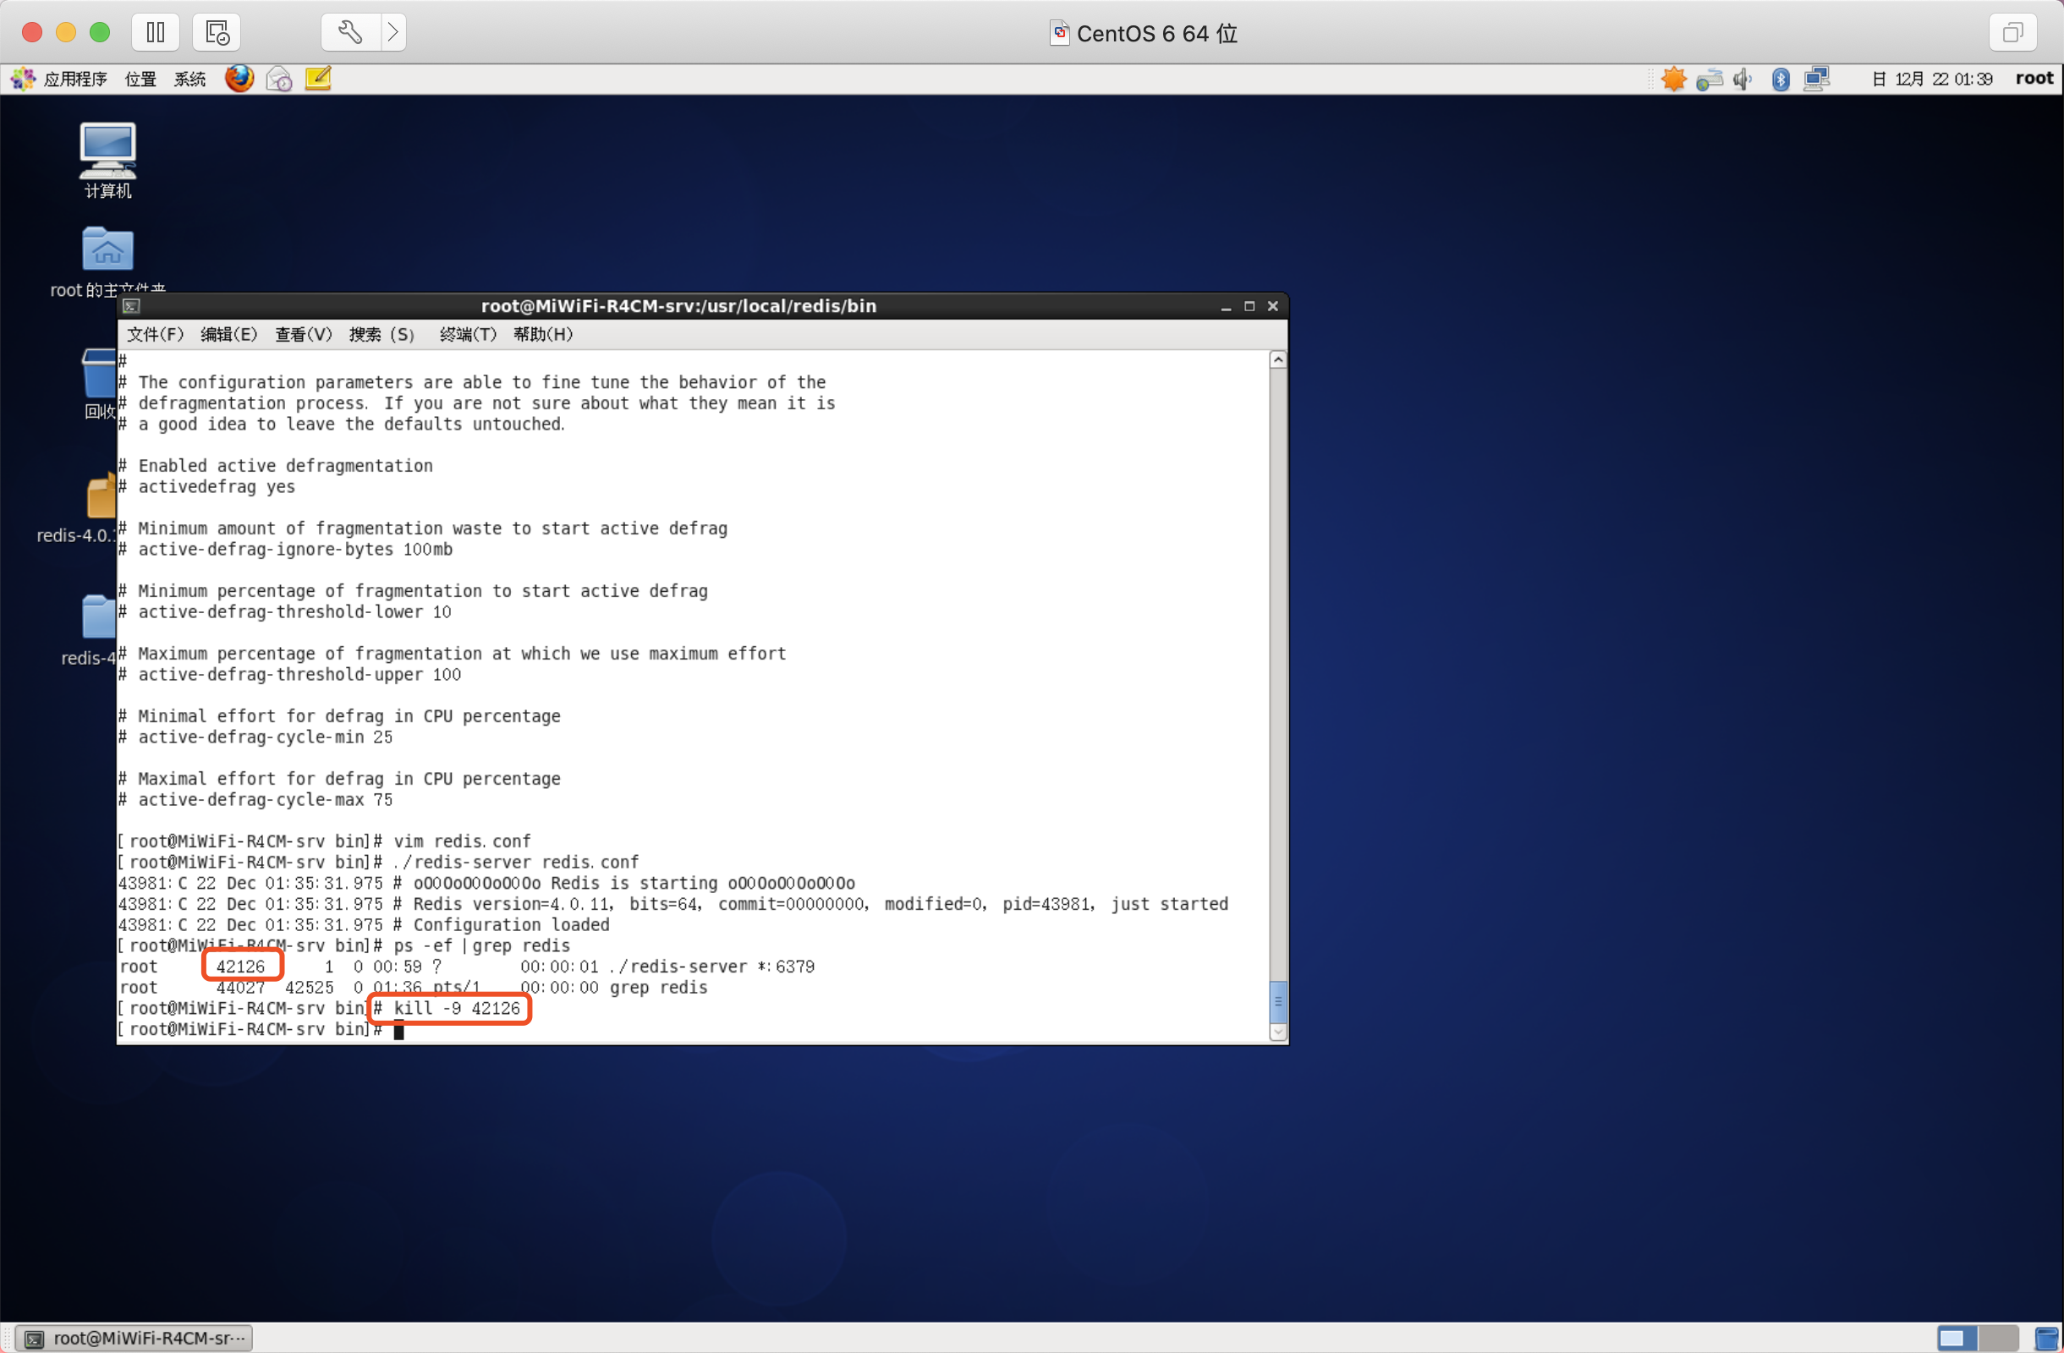Click the terminal scrollbar up arrow
This screenshot has width=2064, height=1353.
point(1277,359)
